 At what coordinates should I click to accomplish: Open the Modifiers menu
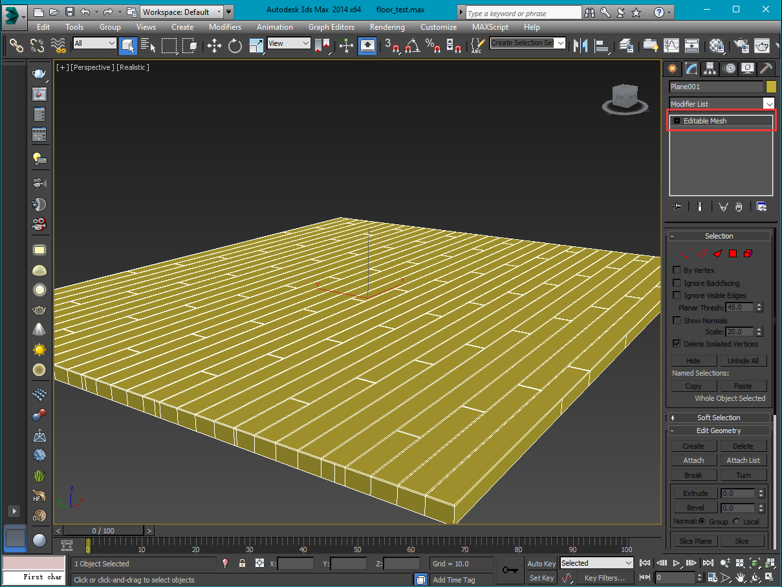pos(225,27)
